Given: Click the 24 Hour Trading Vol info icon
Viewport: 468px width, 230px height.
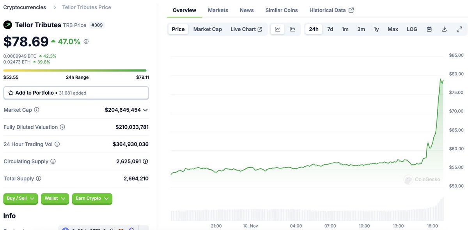Looking at the screenshot, I should point(57,144).
